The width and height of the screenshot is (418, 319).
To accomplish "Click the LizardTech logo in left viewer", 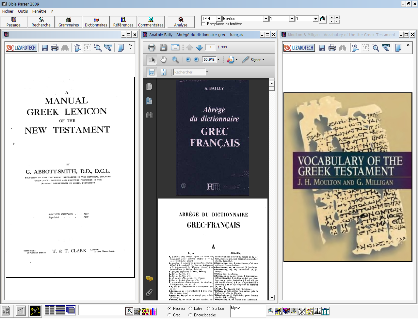I will (x=21, y=48).
